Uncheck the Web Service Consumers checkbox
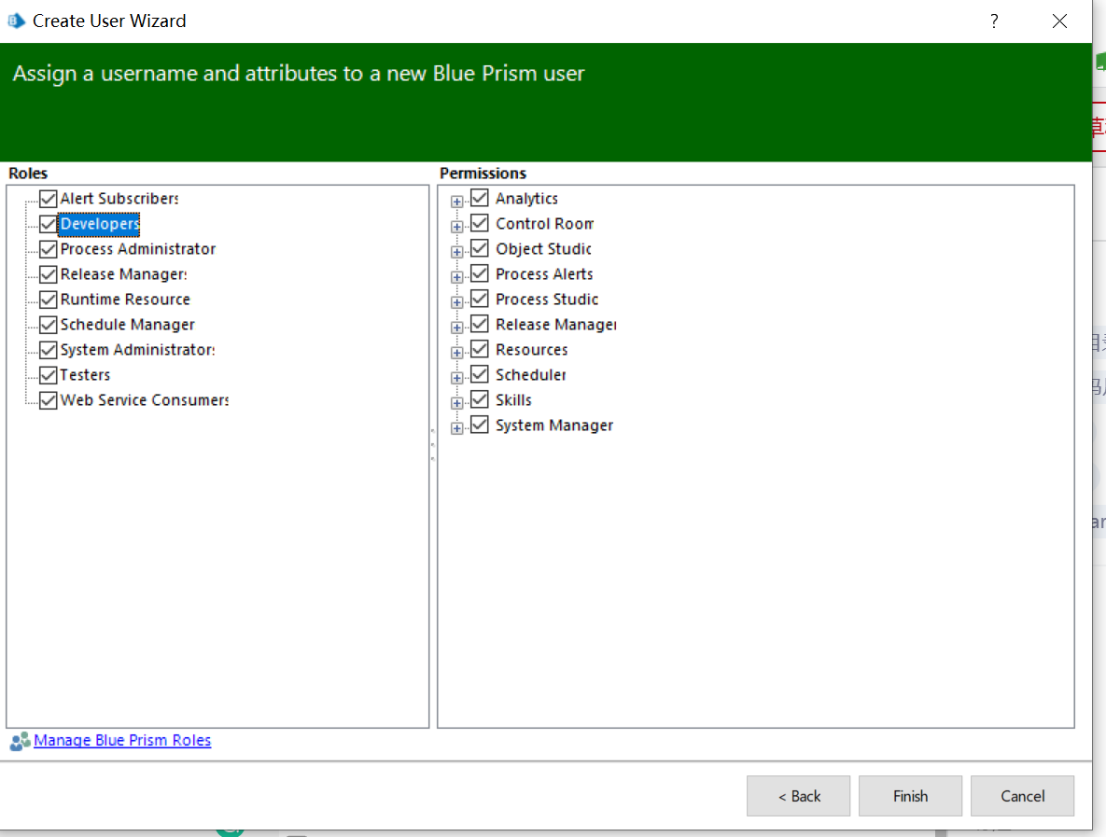The image size is (1106, 837). click(x=48, y=400)
